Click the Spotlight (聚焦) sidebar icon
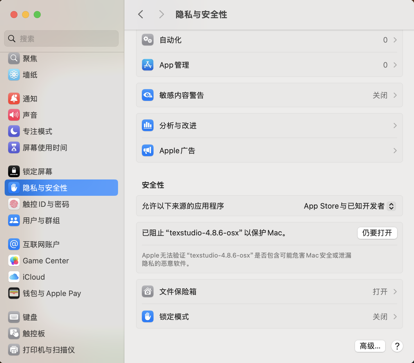 [14, 59]
